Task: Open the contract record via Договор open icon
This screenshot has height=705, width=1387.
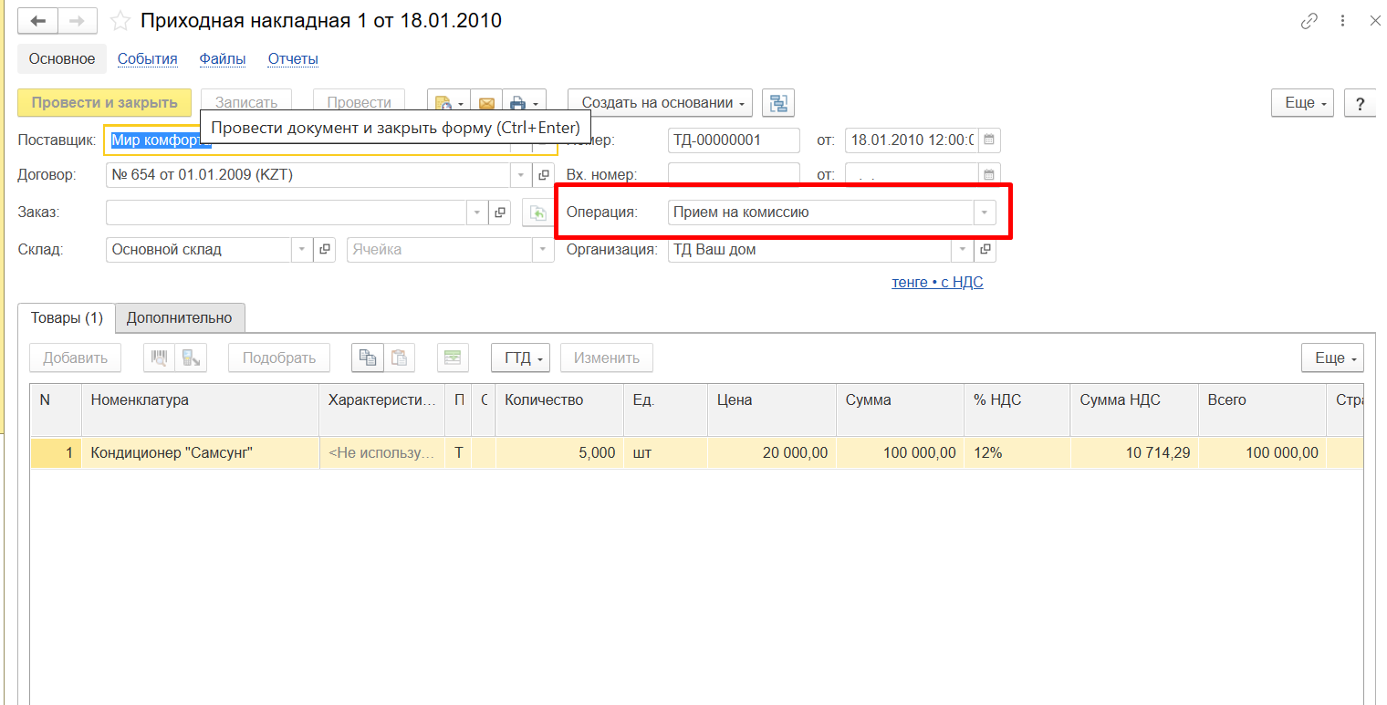Action: tap(543, 175)
